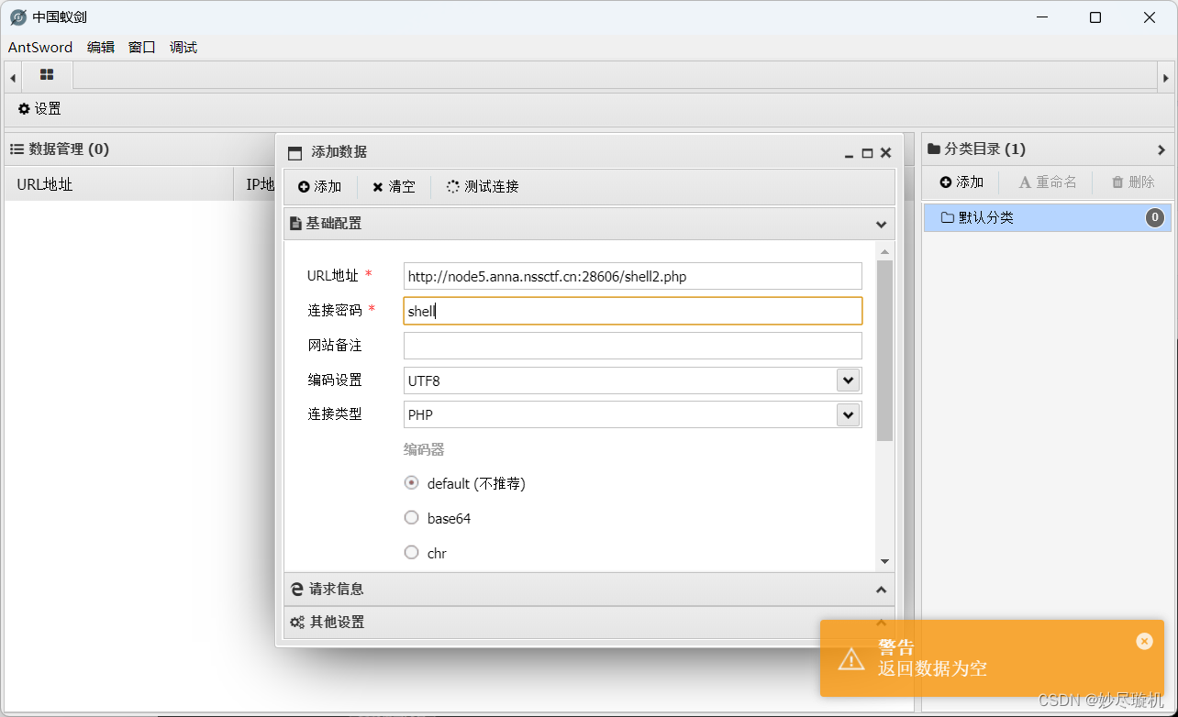
Task: Click the 连接密码 input field
Action: click(633, 311)
